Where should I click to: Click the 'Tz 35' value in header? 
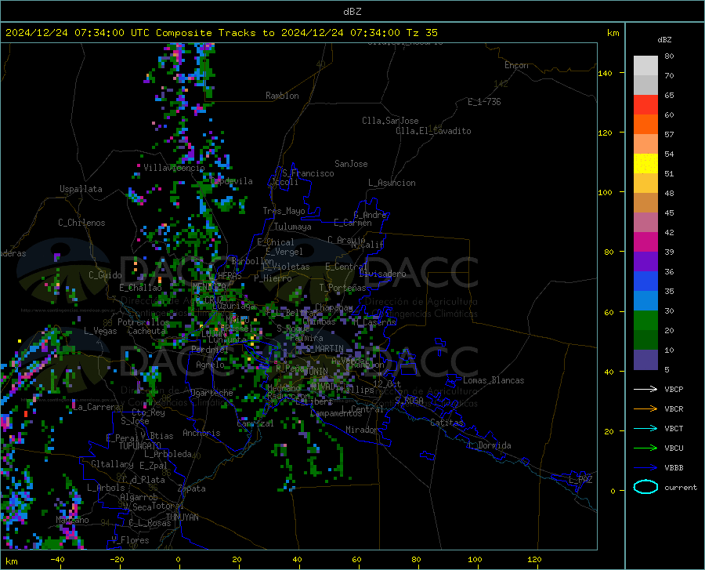(x=421, y=33)
